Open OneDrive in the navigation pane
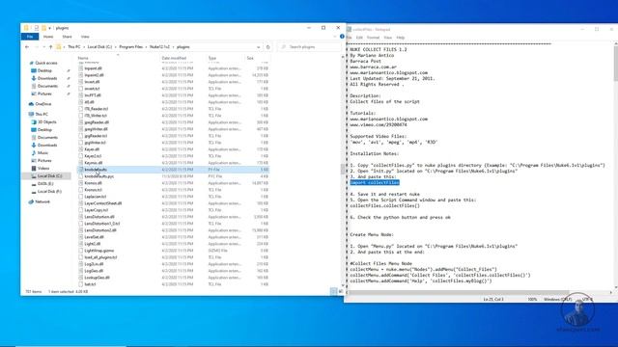 [40, 104]
